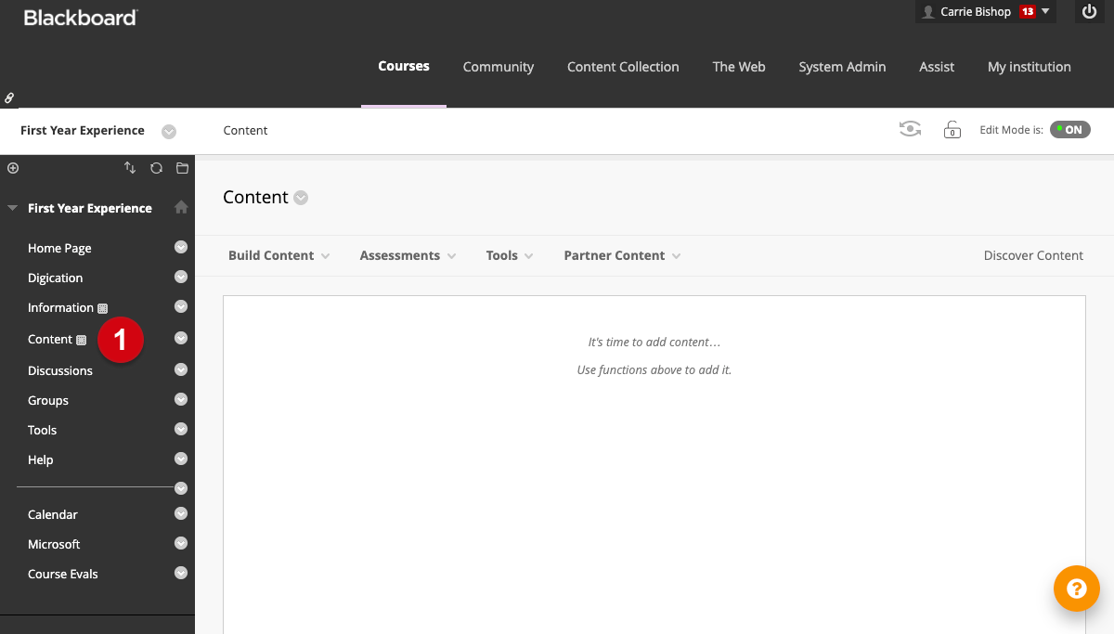Expand the Assessments dropdown menu
Viewport: 1114px width, 634px height.
point(408,255)
